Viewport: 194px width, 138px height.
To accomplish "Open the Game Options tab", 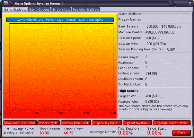I will [x=39, y=10].
